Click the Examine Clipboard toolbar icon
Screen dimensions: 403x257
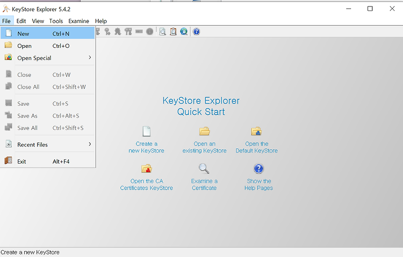tap(173, 32)
